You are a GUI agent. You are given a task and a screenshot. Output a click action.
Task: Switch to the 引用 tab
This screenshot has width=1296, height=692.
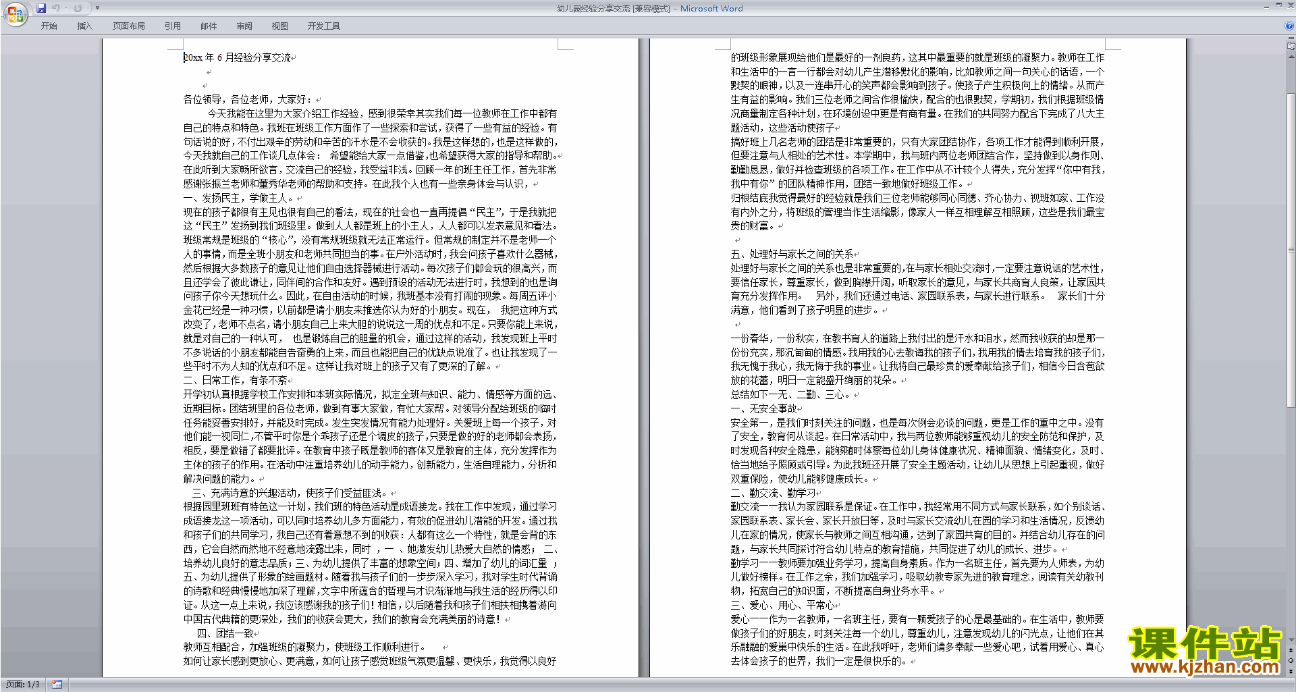pyautogui.click(x=172, y=26)
